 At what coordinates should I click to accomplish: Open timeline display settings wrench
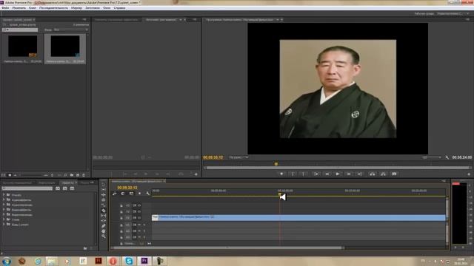pos(147,194)
